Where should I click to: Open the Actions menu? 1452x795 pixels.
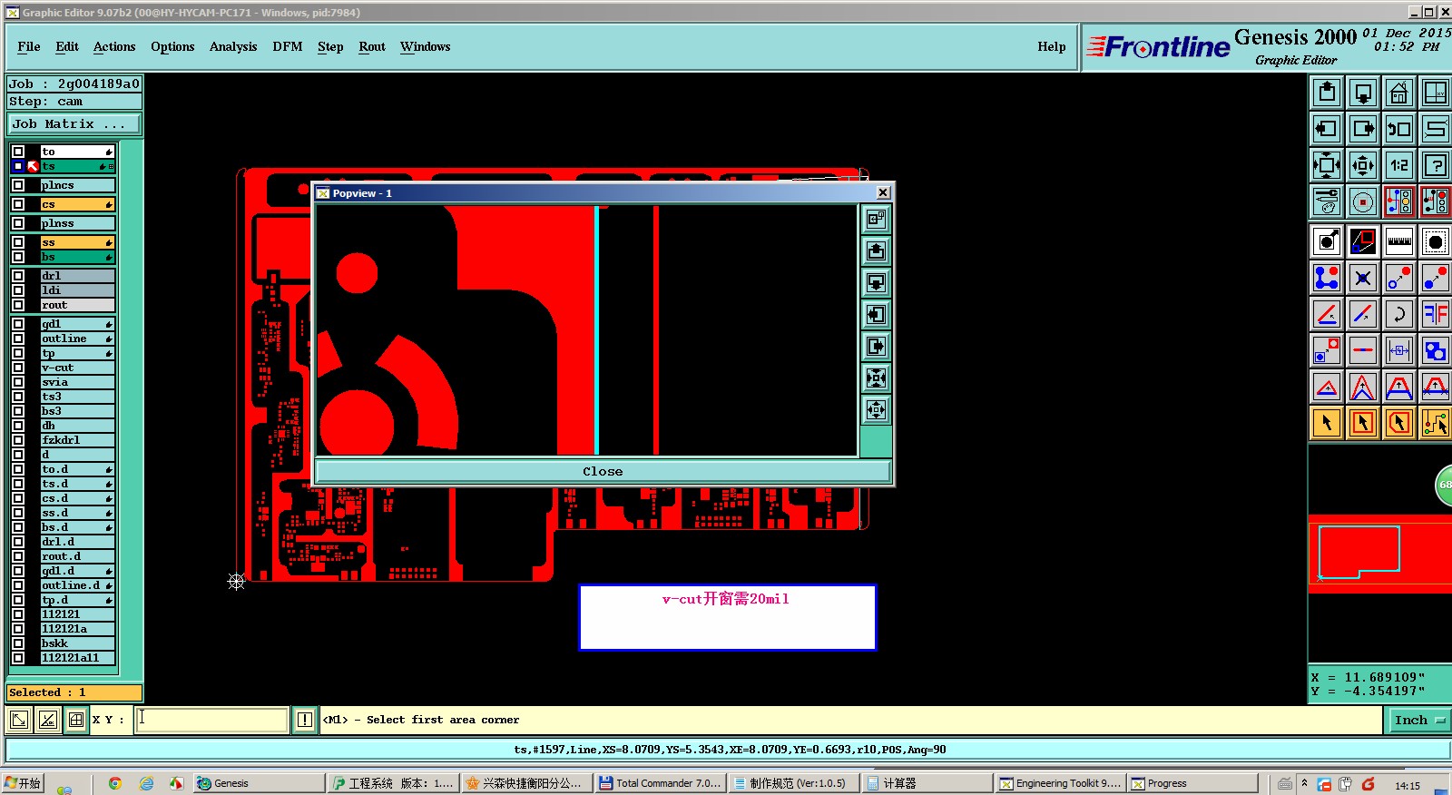point(114,47)
